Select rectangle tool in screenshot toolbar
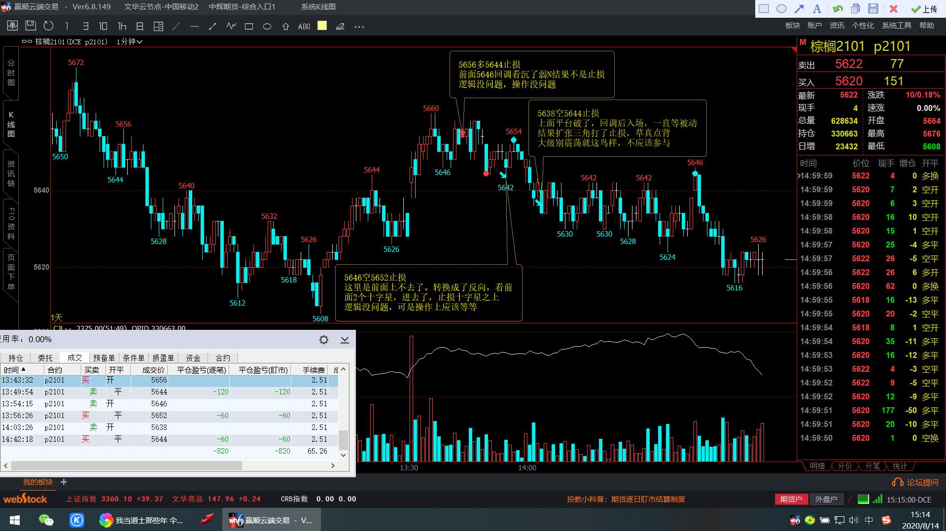The height and width of the screenshot is (531, 946). (x=764, y=9)
